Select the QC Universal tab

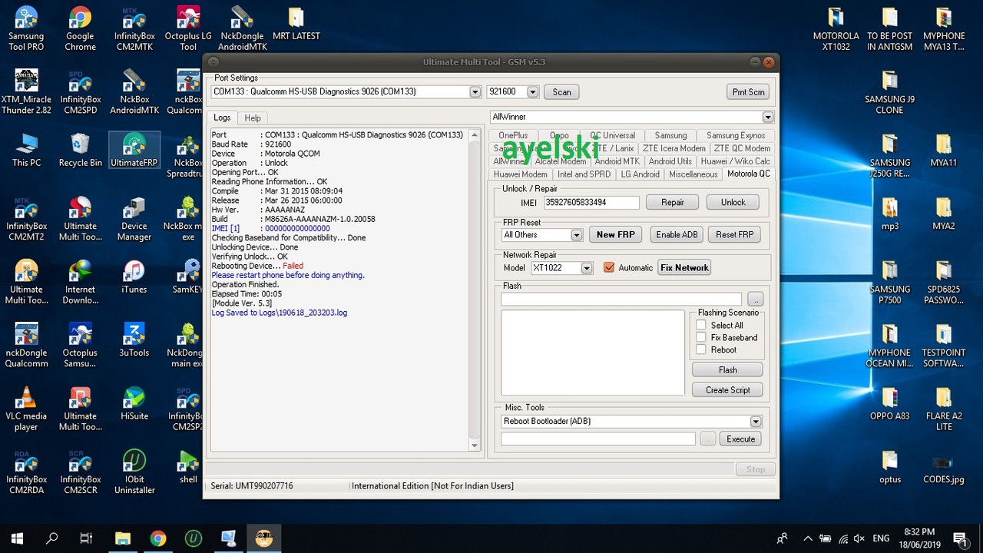tap(613, 135)
